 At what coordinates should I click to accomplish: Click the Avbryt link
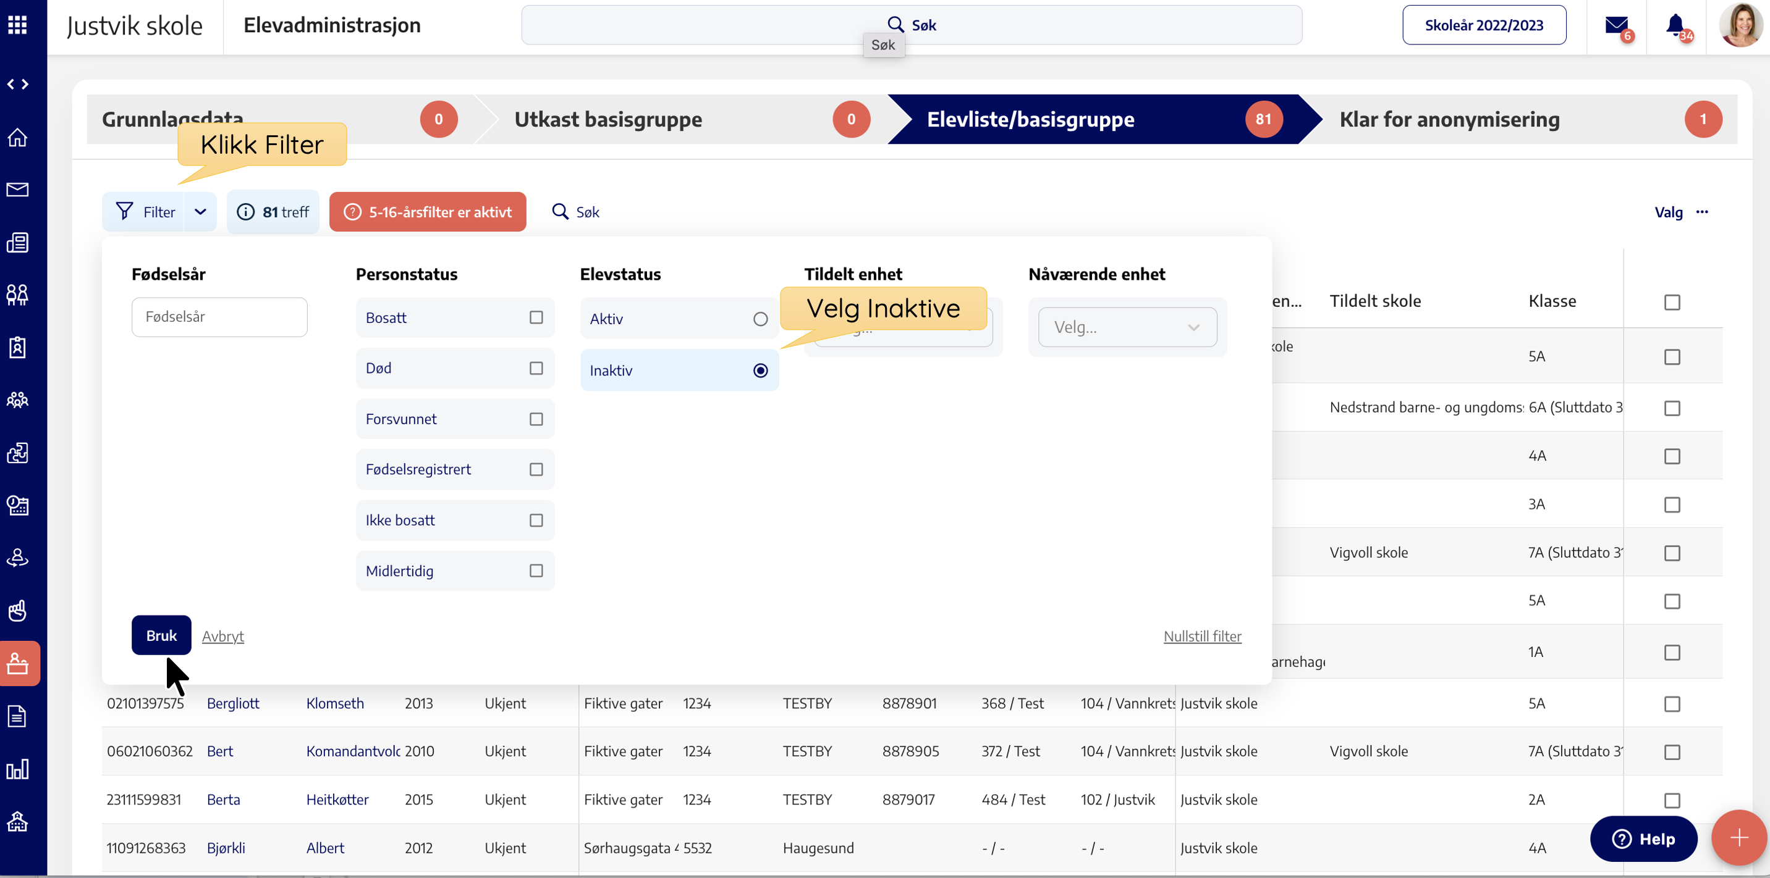(x=222, y=636)
